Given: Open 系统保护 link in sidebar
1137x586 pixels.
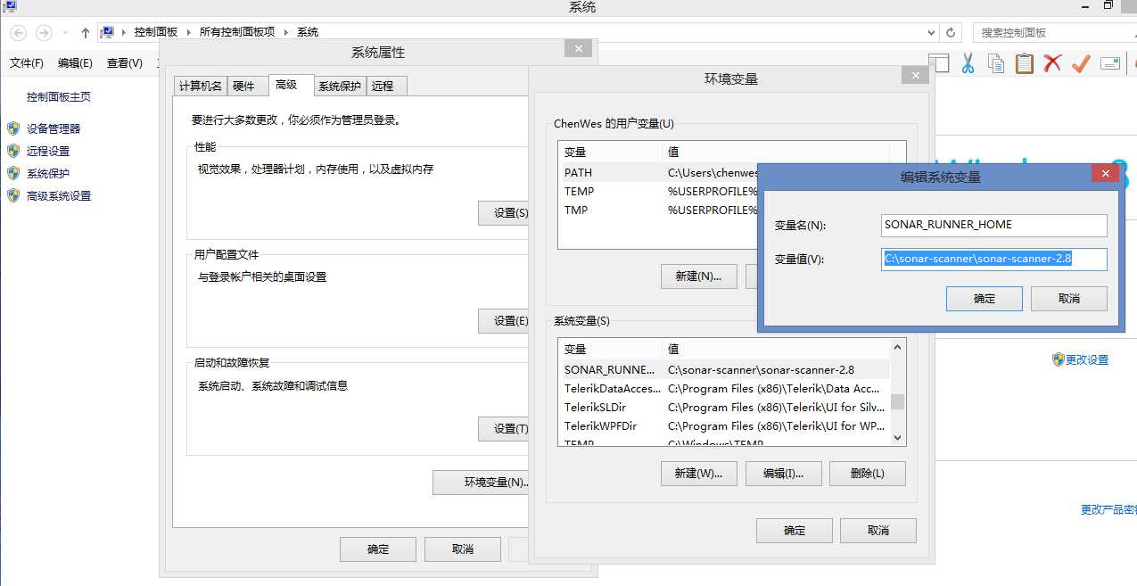Looking at the screenshot, I should (x=48, y=173).
